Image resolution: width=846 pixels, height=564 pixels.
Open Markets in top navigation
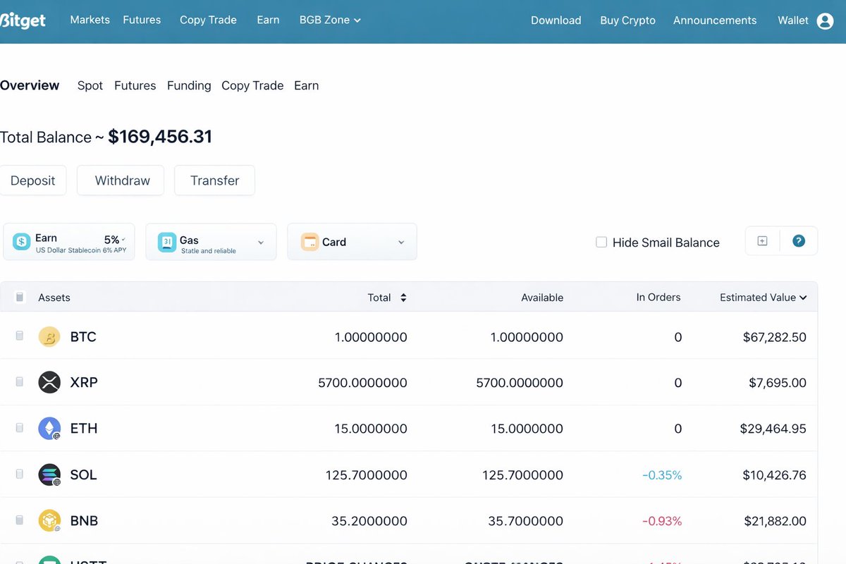tap(90, 20)
